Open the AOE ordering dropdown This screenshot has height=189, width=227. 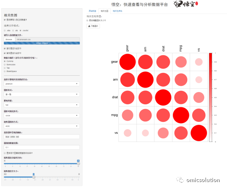[x=42, y=126]
